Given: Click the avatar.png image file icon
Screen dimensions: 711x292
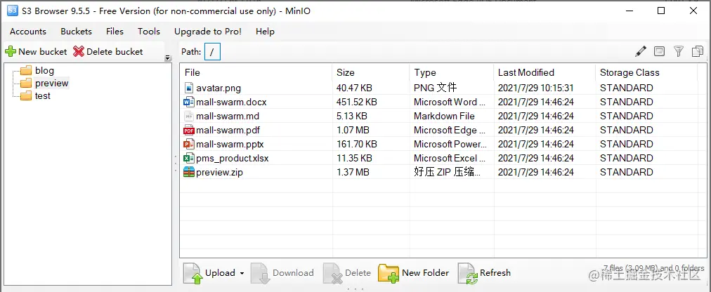Looking at the screenshot, I should [x=188, y=88].
